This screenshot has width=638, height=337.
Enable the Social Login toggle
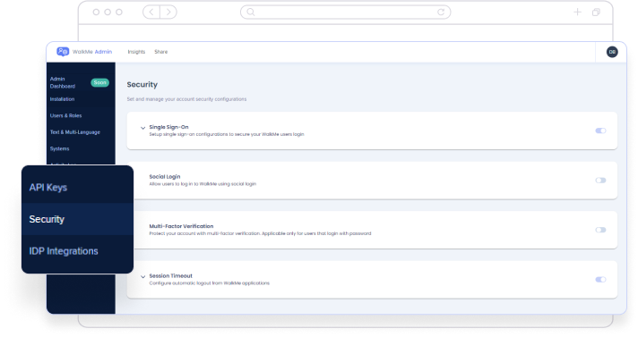tap(600, 181)
